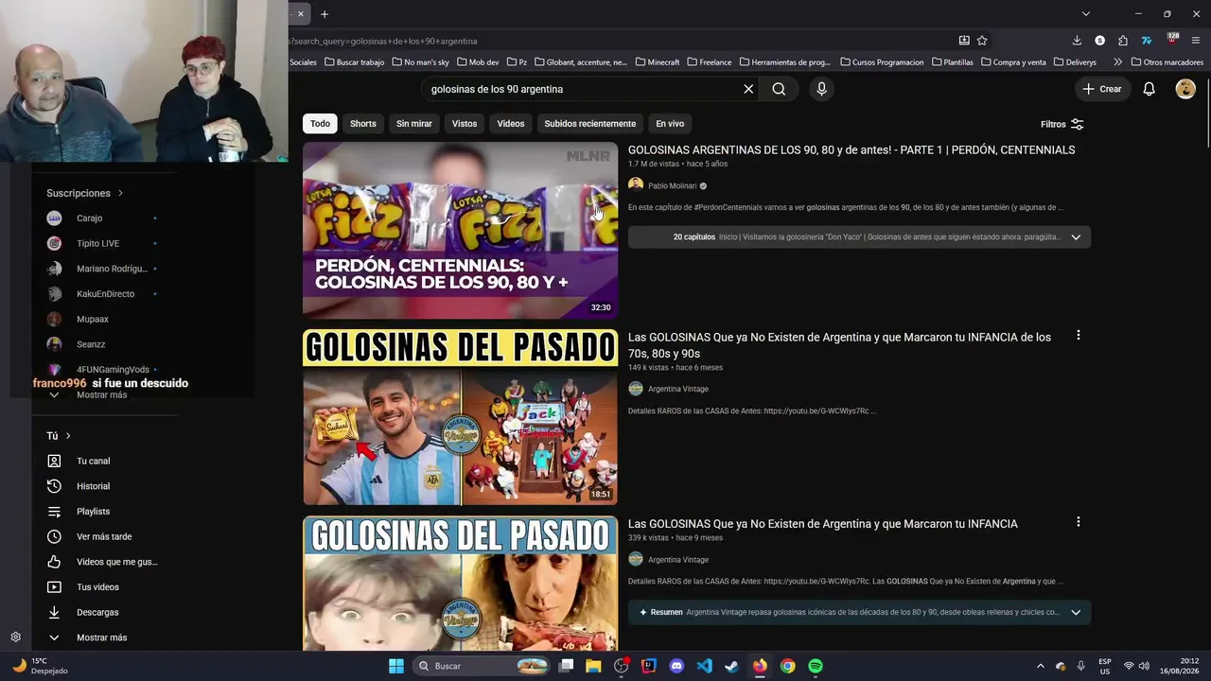Open Steam from the taskbar
This screenshot has width=1211, height=681.
coord(731,666)
